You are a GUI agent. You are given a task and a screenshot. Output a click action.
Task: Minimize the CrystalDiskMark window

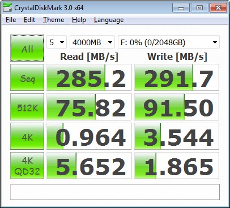[x=181, y=8]
